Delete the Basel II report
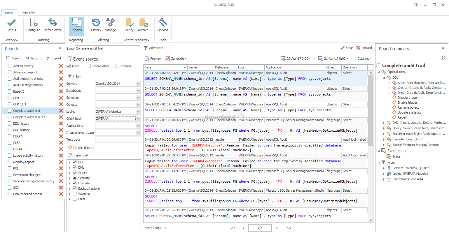 (61, 91)
